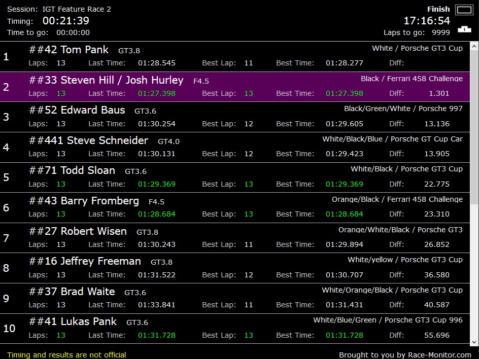Image resolution: width=479 pixels, height=359 pixels.
Task: Click the diff value 1.301
Action: (439, 93)
